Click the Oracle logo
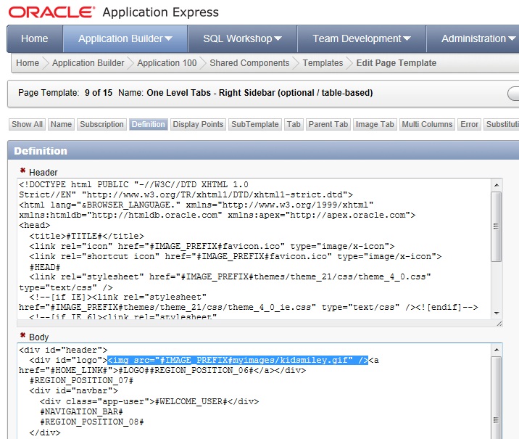The image size is (519, 439). click(51, 12)
